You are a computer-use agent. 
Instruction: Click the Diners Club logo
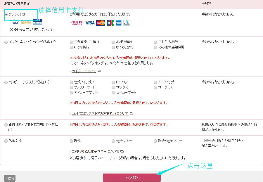click(127, 23)
